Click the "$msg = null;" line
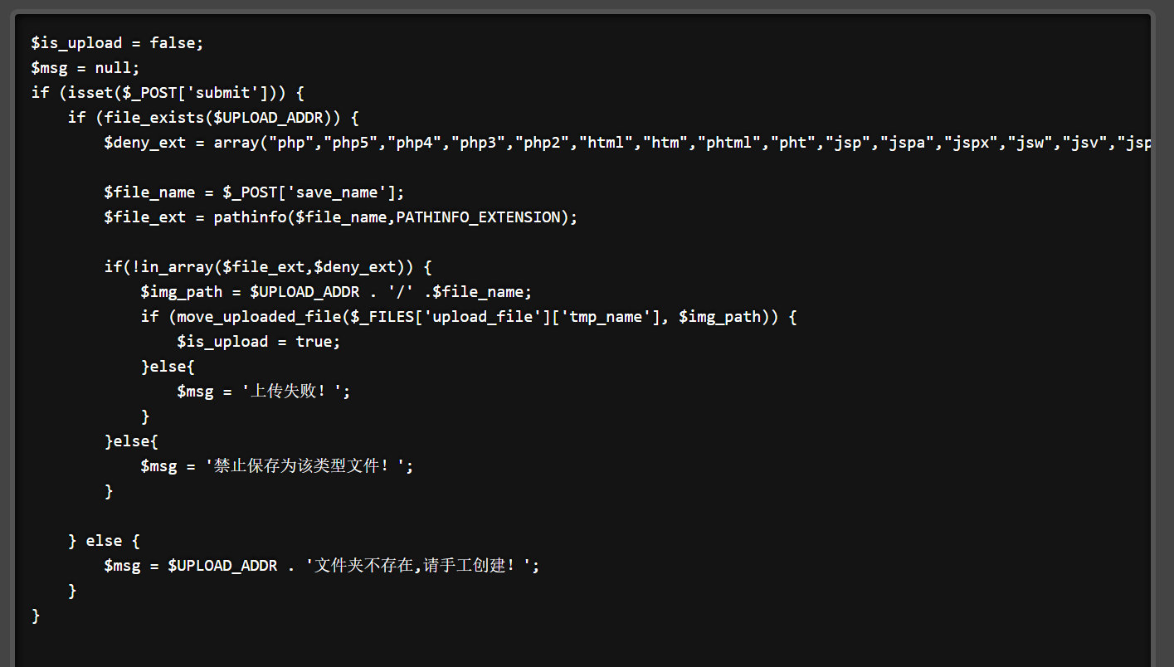 tap(85, 68)
